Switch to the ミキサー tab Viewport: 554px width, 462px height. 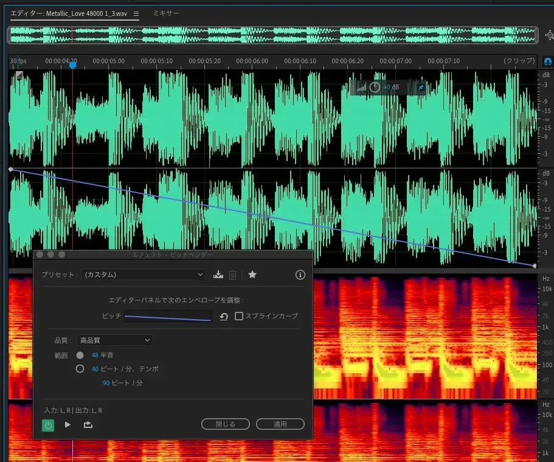(166, 13)
